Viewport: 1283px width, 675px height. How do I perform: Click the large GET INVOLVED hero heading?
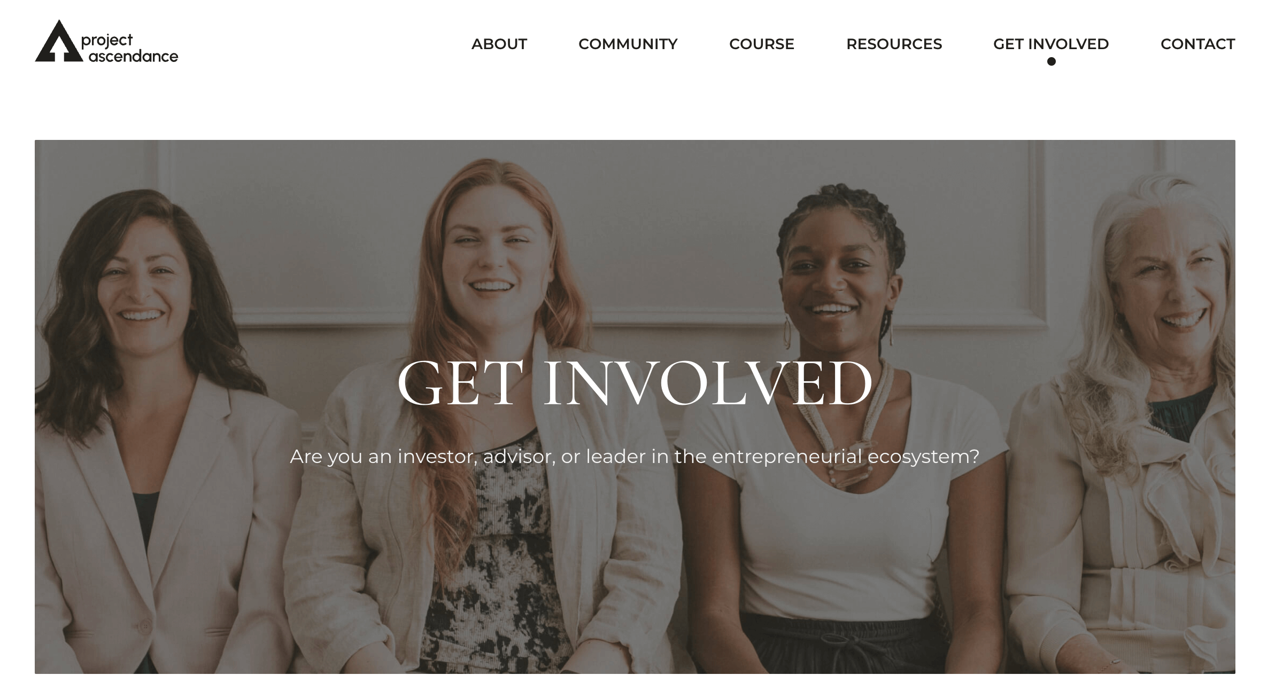[x=635, y=383]
